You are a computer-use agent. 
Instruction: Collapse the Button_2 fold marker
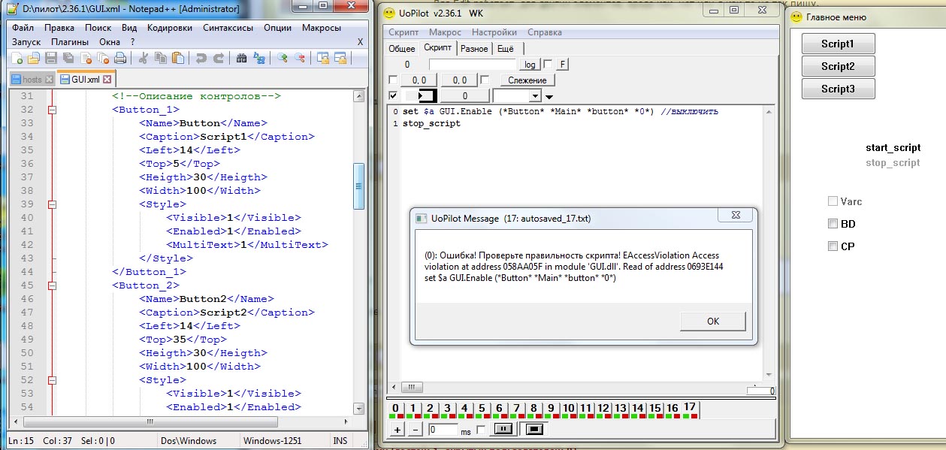pos(52,285)
